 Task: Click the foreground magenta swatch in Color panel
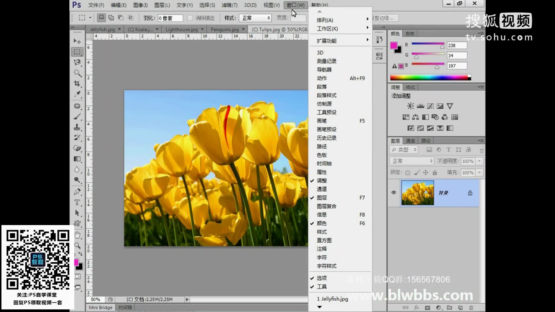[x=393, y=45]
